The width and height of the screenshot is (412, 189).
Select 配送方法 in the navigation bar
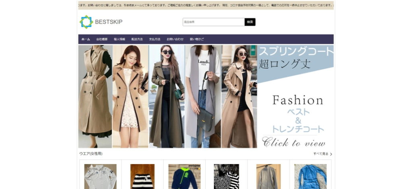(x=137, y=39)
